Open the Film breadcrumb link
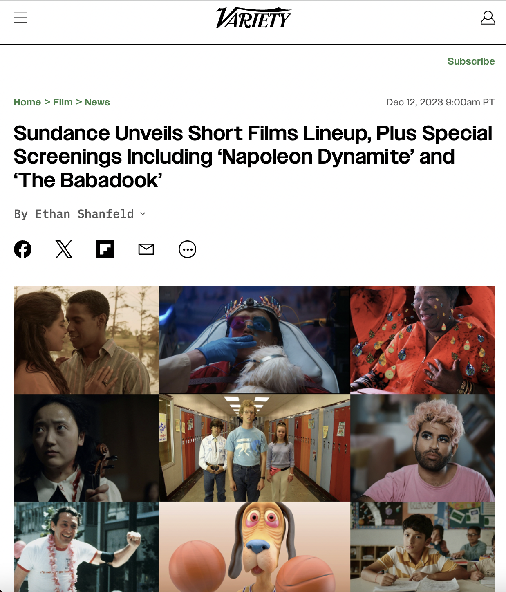 (x=63, y=102)
